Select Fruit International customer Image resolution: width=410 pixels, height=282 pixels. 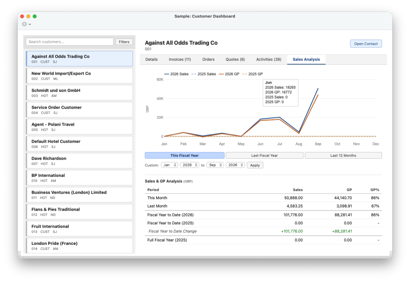(80, 228)
